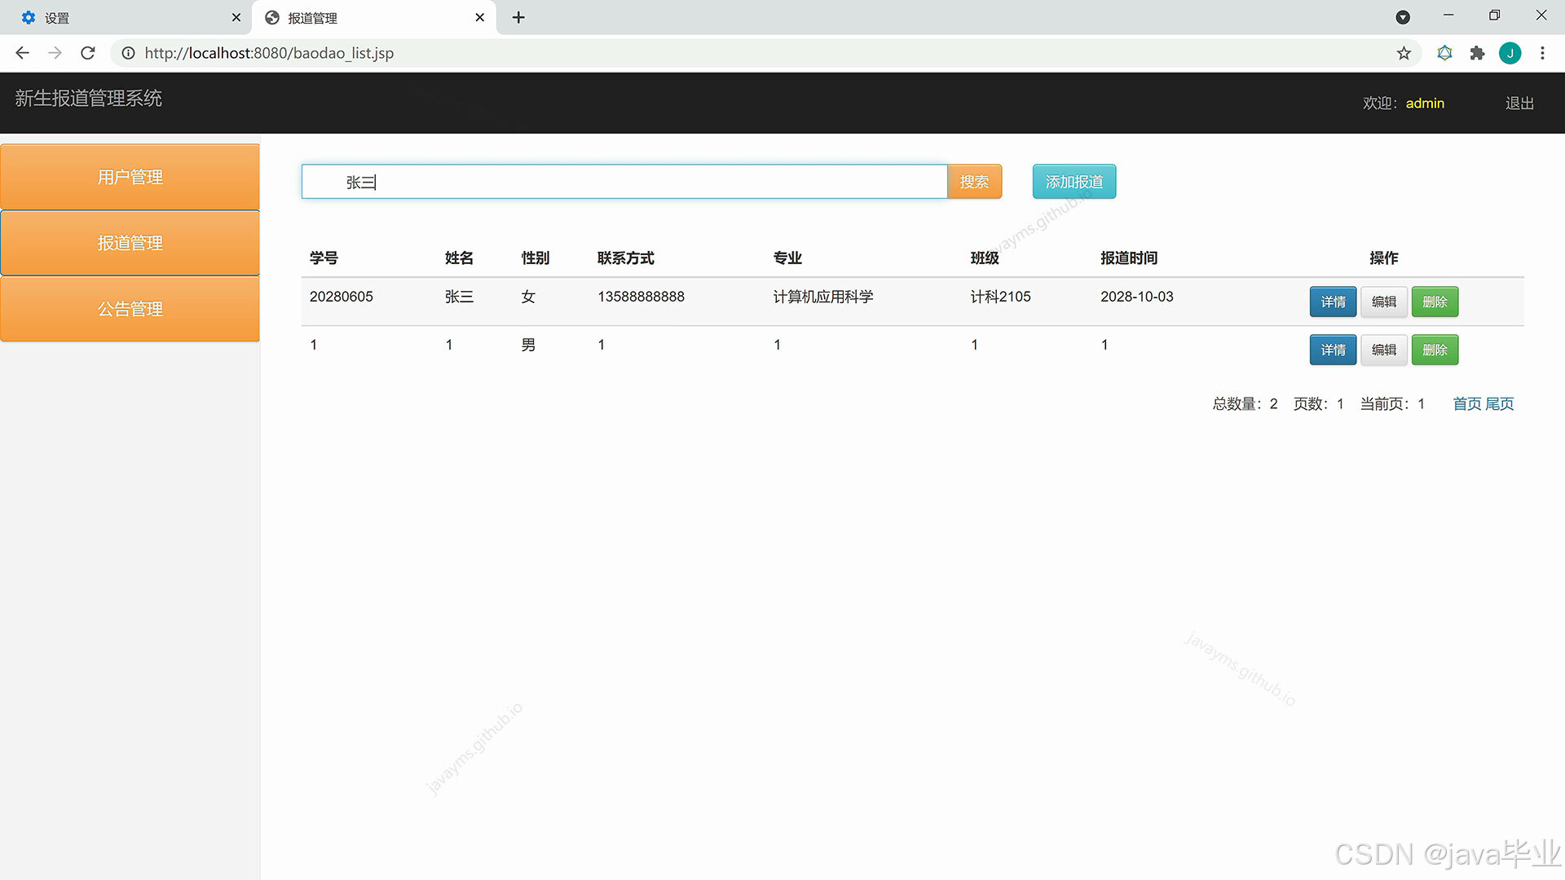This screenshot has height=880, width=1565.
Task: Click 删除 for the 男 row
Action: pyautogui.click(x=1435, y=350)
